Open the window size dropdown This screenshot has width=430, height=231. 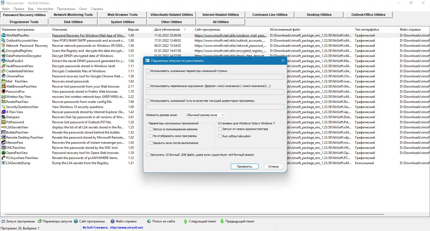205,115
